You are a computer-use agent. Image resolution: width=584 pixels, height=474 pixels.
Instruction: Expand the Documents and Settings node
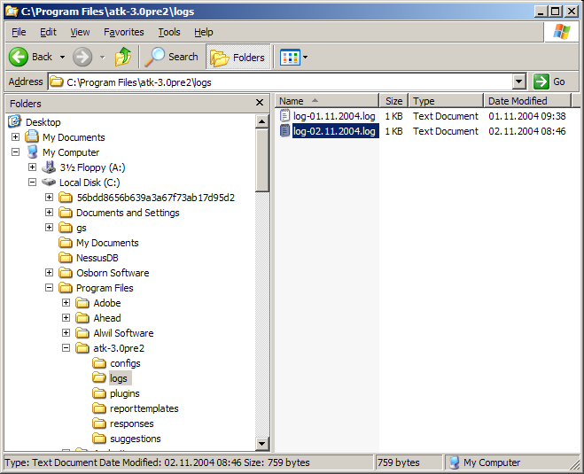point(49,213)
